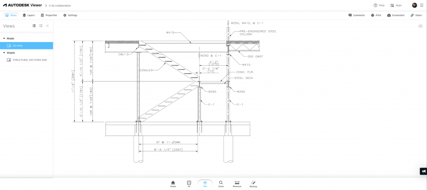This screenshot has height=190, width=427.
Task: Print the current drawing
Action: (x=376, y=15)
